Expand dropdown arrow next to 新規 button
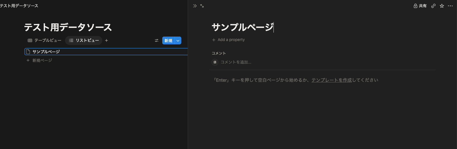 (x=178, y=40)
